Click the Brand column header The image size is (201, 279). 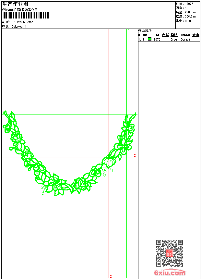click(x=185, y=35)
